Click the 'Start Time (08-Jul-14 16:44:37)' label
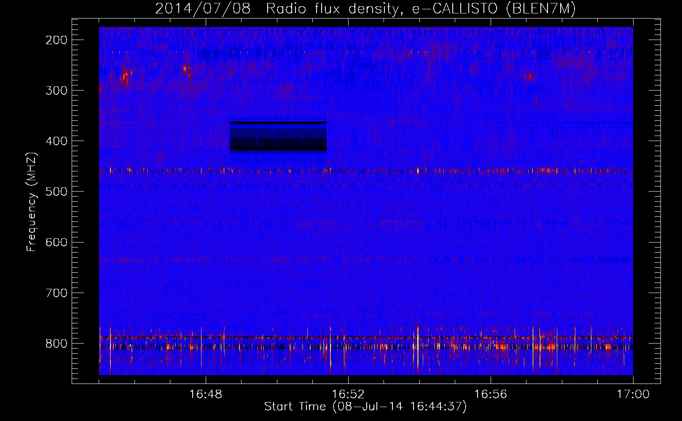Screen dimensions: 682x421 365,407
